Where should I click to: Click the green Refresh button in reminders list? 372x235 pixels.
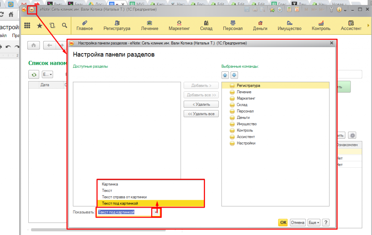point(34,75)
